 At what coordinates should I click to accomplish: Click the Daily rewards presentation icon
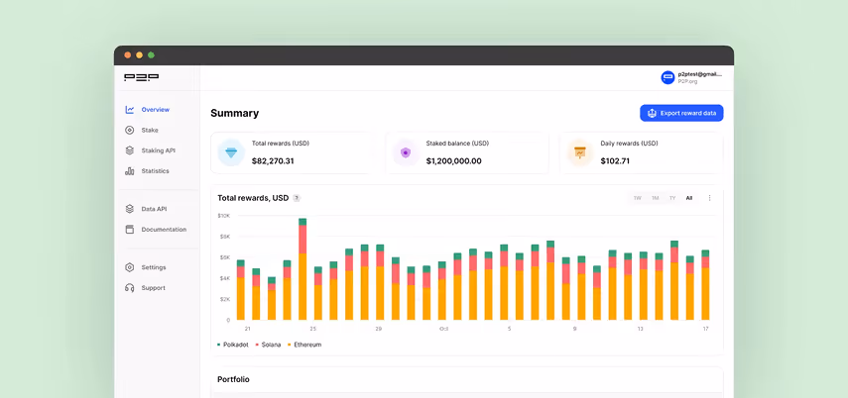click(580, 152)
